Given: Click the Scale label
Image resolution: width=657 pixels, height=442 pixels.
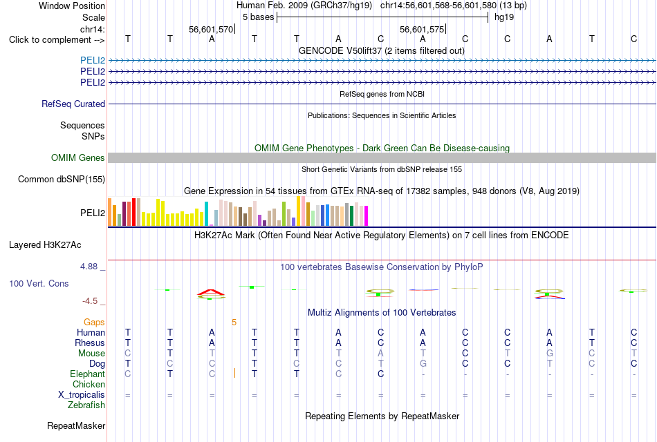Looking at the screenshot, I should (94, 17).
